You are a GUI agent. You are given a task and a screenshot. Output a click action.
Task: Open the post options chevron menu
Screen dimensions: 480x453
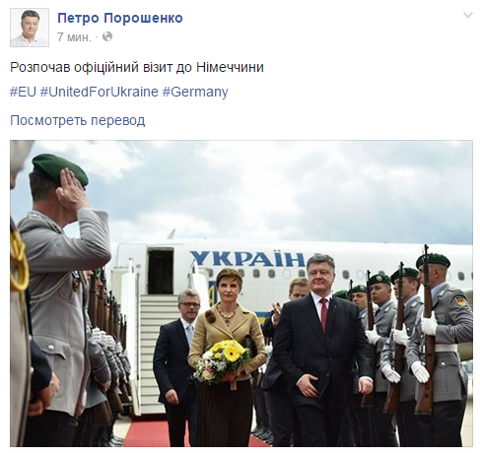click(x=468, y=15)
